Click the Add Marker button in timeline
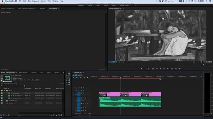The height and width of the screenshot is (119, 213). (84, 78)
